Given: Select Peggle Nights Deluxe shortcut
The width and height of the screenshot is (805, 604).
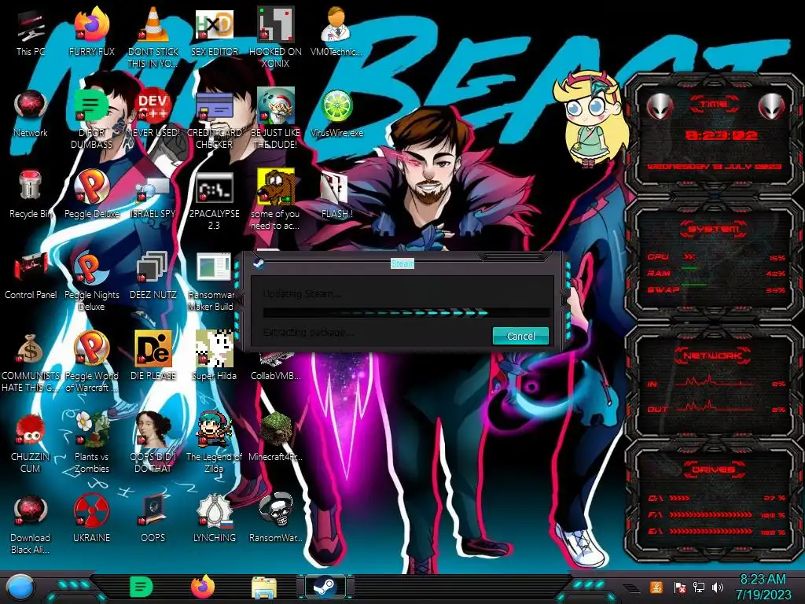Looking at the screenshot, I should click(x=91, y=282).
